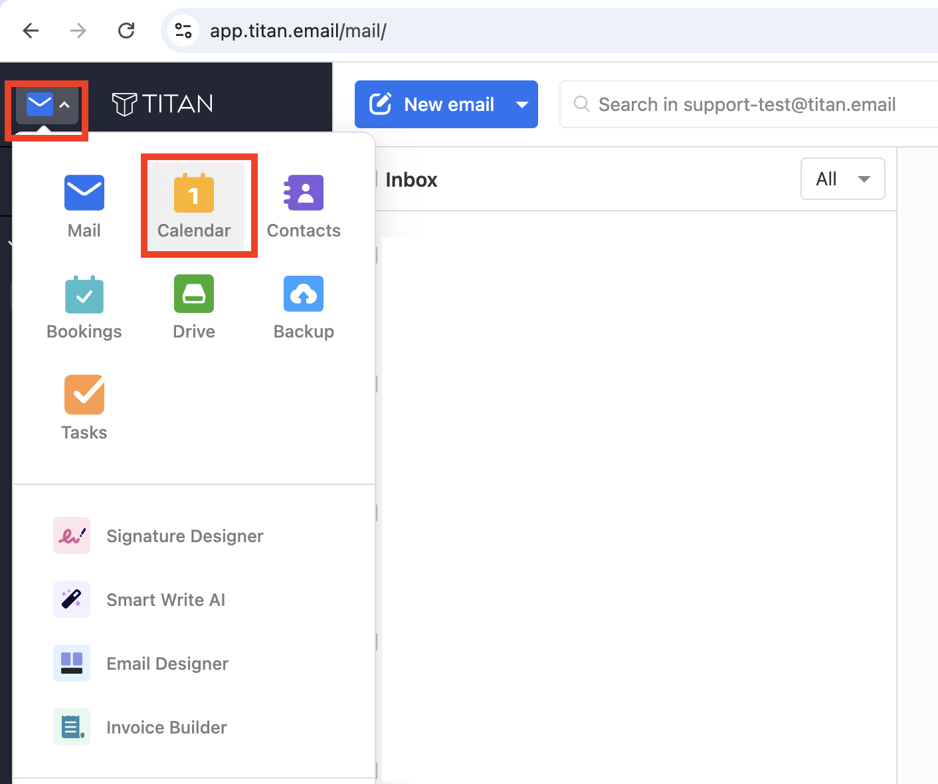Collapse the app switcher mail dropdown
Viewport: 938px width, 784px height.
click(47, 104)
